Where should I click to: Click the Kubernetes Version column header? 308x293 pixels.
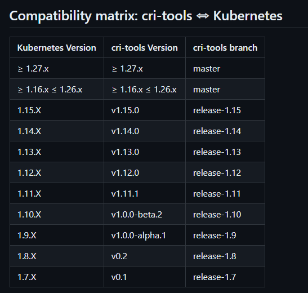pos(57,47)
